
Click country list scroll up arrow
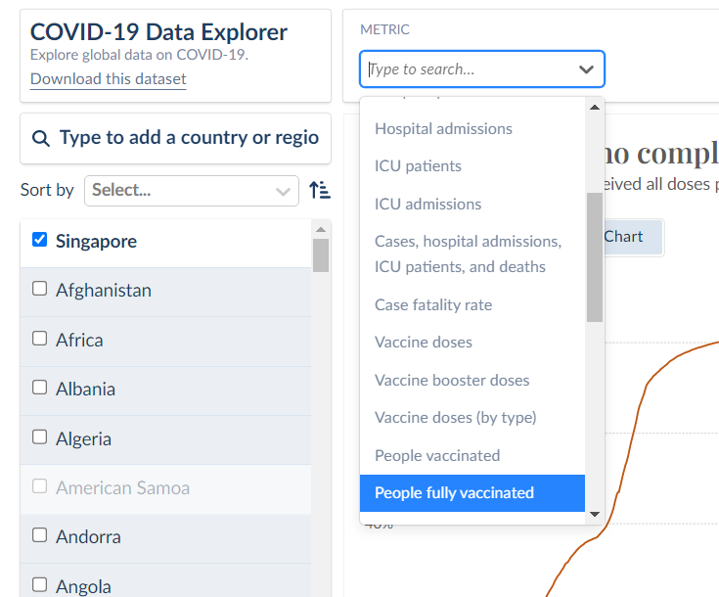321,230
